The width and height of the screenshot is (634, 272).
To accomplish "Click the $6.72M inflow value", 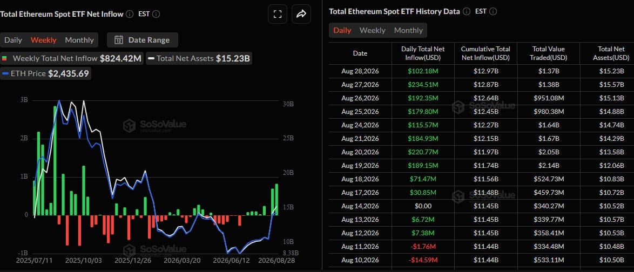I will pyautogui.click(x=423, y=220).
